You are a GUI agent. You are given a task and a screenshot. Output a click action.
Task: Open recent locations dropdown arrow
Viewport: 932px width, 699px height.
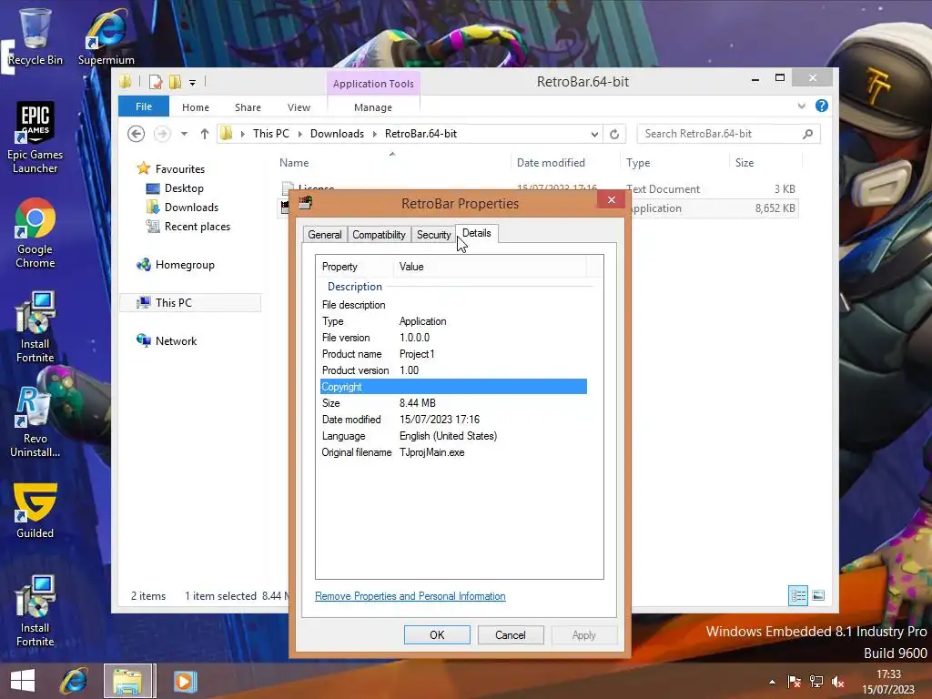[x=184, y=134]
